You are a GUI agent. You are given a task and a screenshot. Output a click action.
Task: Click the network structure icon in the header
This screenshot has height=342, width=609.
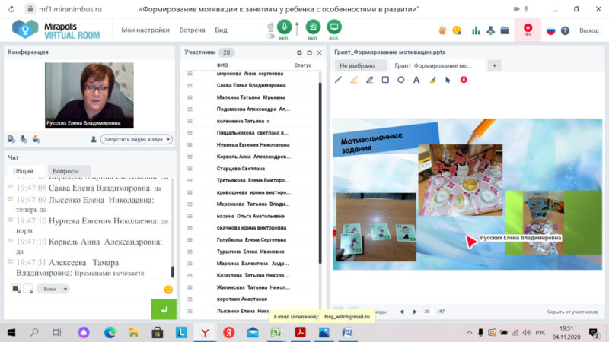(x=490, y=30)
